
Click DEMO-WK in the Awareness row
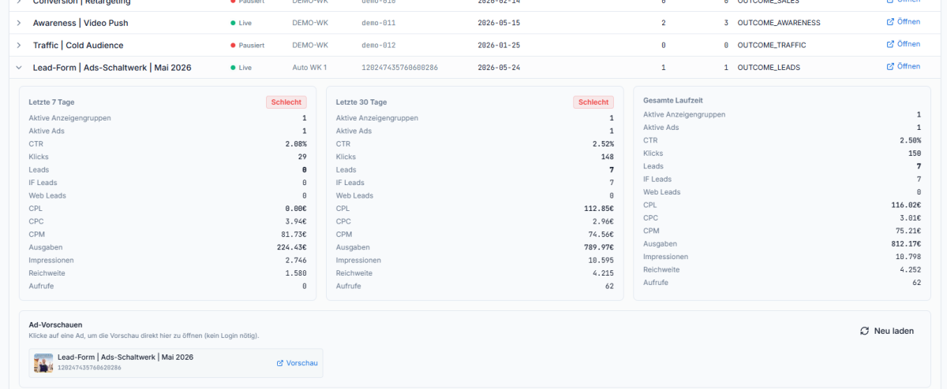pyautogui.click(x=310, y=23)
